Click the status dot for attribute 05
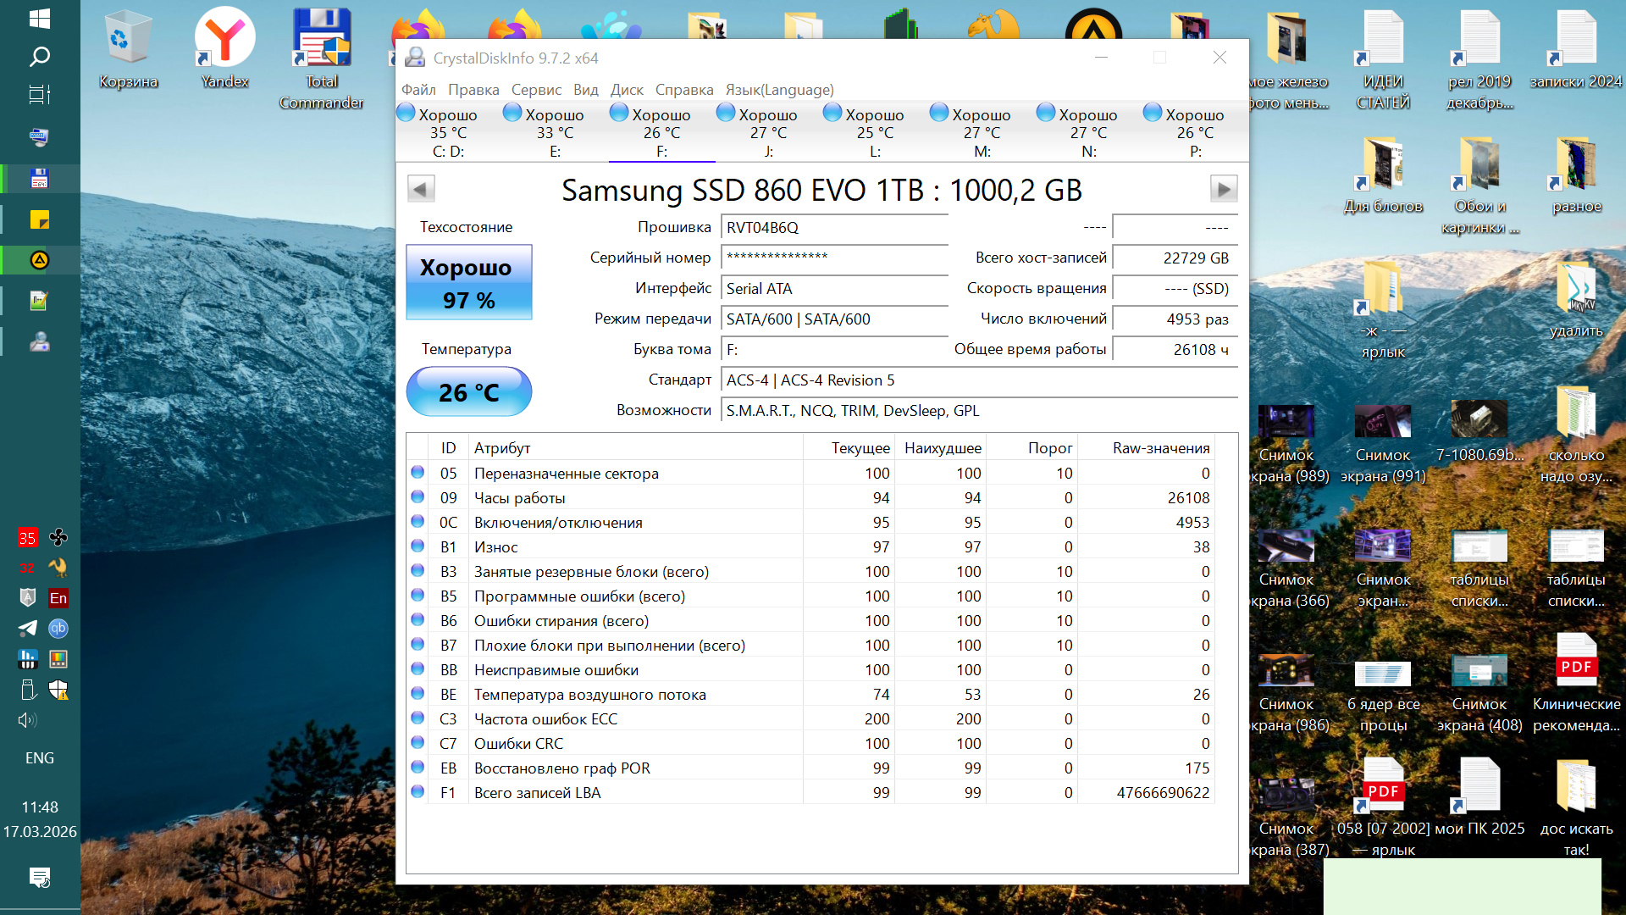Image resolution: width=1626 pixels, height=915 pixels. coord(418,473)
